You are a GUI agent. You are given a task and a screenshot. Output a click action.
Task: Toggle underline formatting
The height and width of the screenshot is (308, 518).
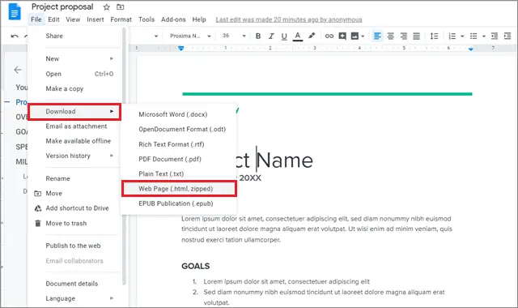(x=284, y=36)
